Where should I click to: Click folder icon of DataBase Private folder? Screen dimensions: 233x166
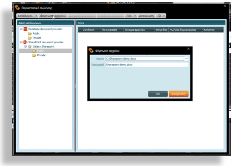(30, 38)
